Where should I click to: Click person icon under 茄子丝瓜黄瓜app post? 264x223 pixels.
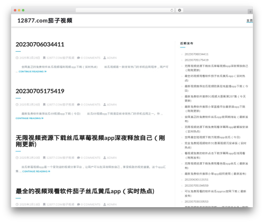105,205
